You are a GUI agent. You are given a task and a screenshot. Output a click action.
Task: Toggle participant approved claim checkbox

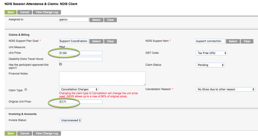point(60,64)
